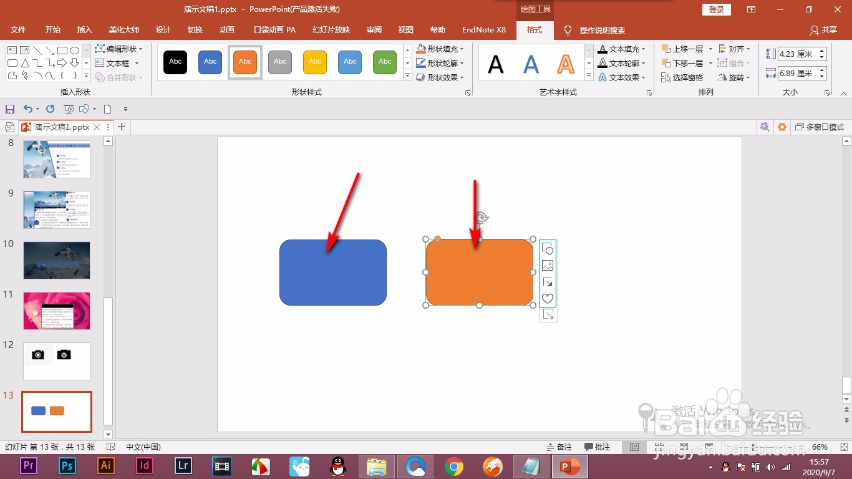The height and width of the screenshot is (479, 852).
Task: Select the rectangle shape in gallery
Action: pos(62,51)
